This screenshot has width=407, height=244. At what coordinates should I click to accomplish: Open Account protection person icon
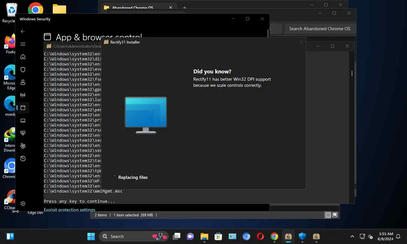23,82
